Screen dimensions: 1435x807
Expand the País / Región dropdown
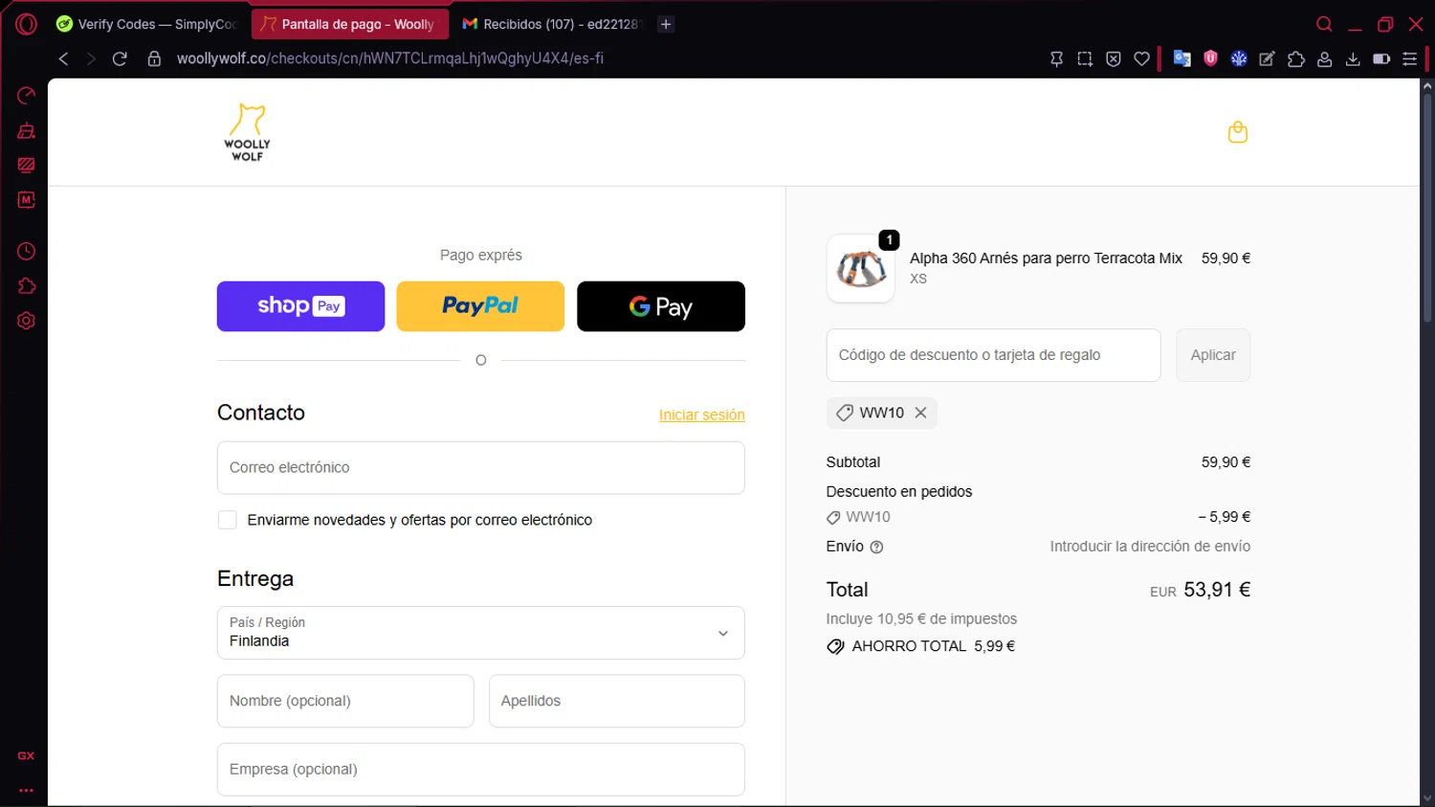coord(481,633)
